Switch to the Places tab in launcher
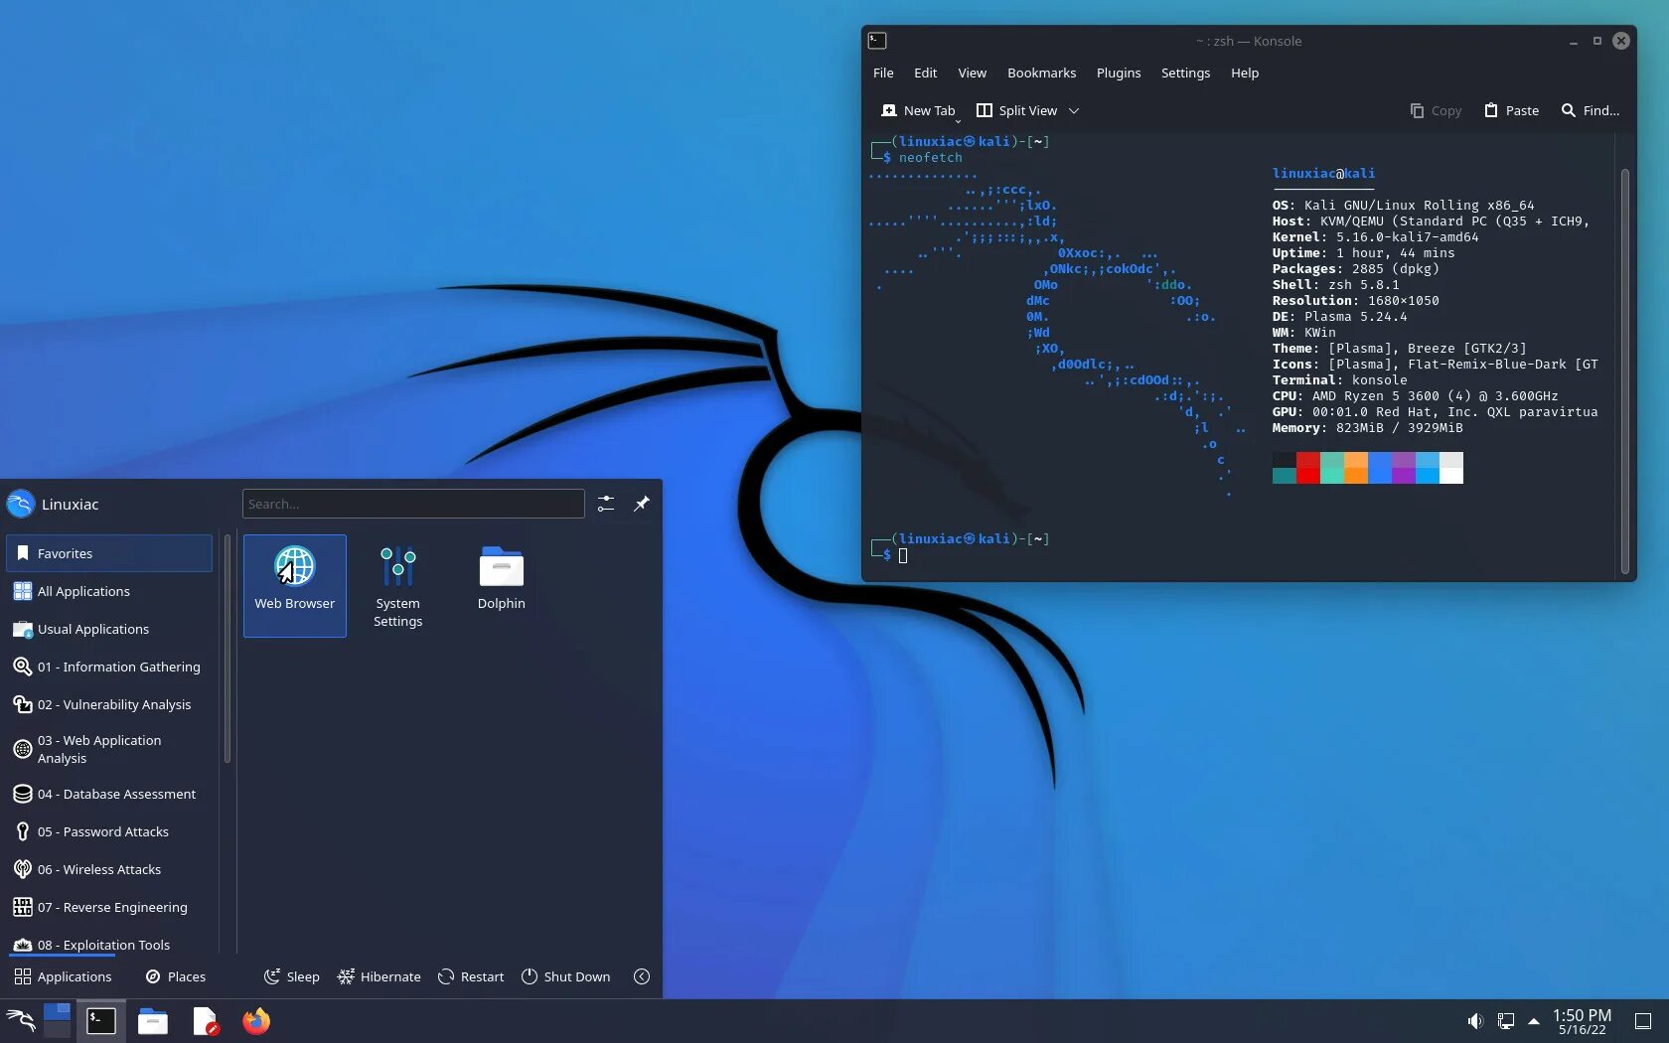 click(176, 976)
